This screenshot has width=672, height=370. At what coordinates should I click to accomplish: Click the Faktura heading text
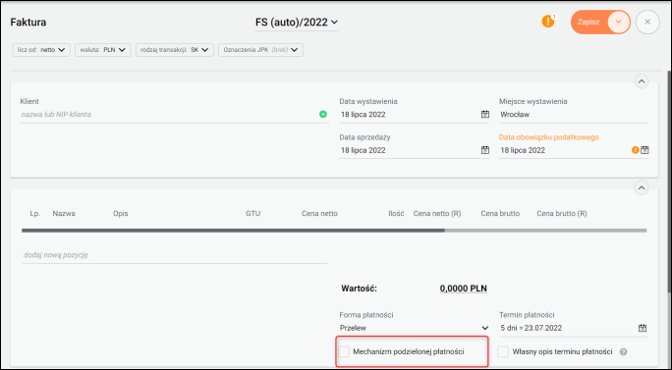click(x=28, y=23)
